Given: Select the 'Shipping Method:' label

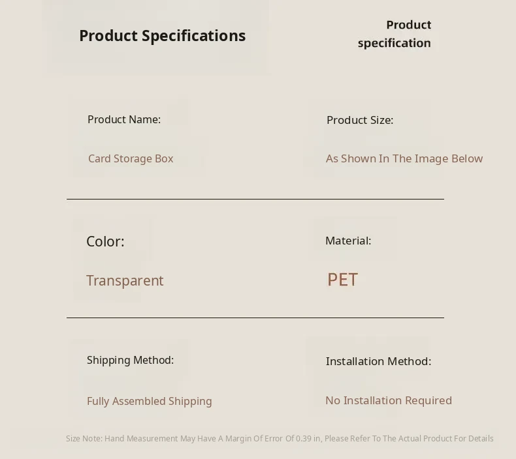Looking at the screenshot, I should pos(130,360).
